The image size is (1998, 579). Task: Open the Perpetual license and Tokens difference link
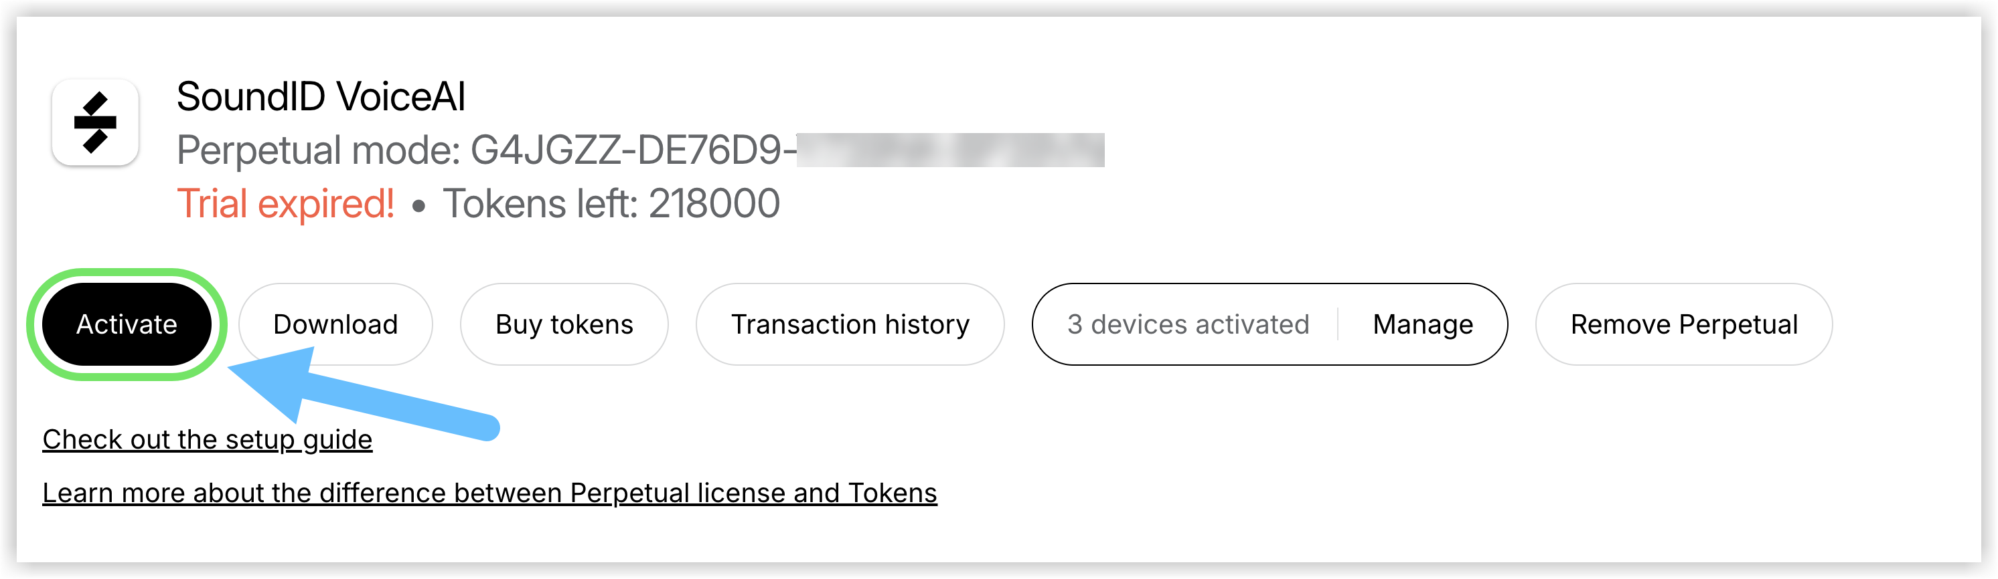click(489, 493)
